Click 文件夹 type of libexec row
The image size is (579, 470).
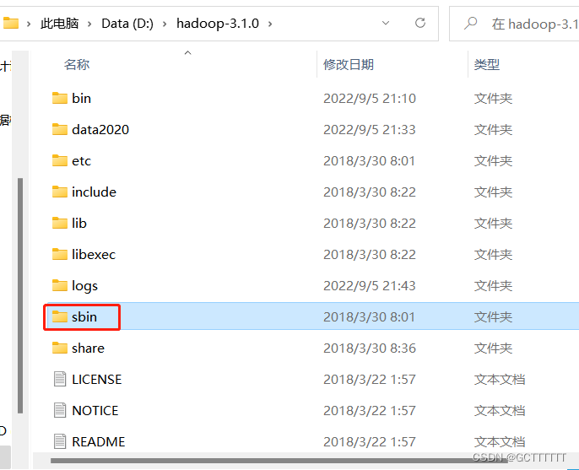pyautogui.click(x=493, y=254)
